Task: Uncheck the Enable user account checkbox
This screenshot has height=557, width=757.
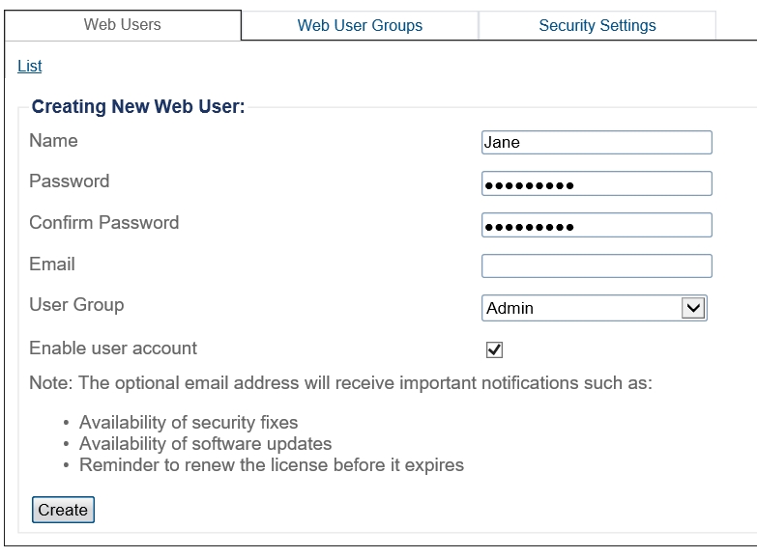Action: click(x=494, y=349)
